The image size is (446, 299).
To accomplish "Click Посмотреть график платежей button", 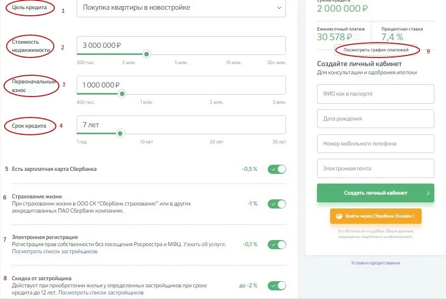I will tap(376, 50).
